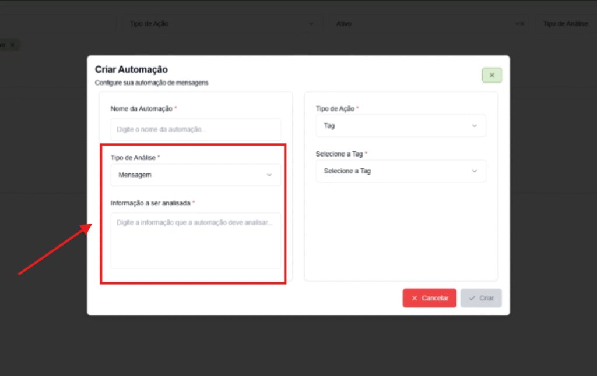
Task: Focus the Nome da Automação text field
Action: pyautogui.click(x=195, y=129)
